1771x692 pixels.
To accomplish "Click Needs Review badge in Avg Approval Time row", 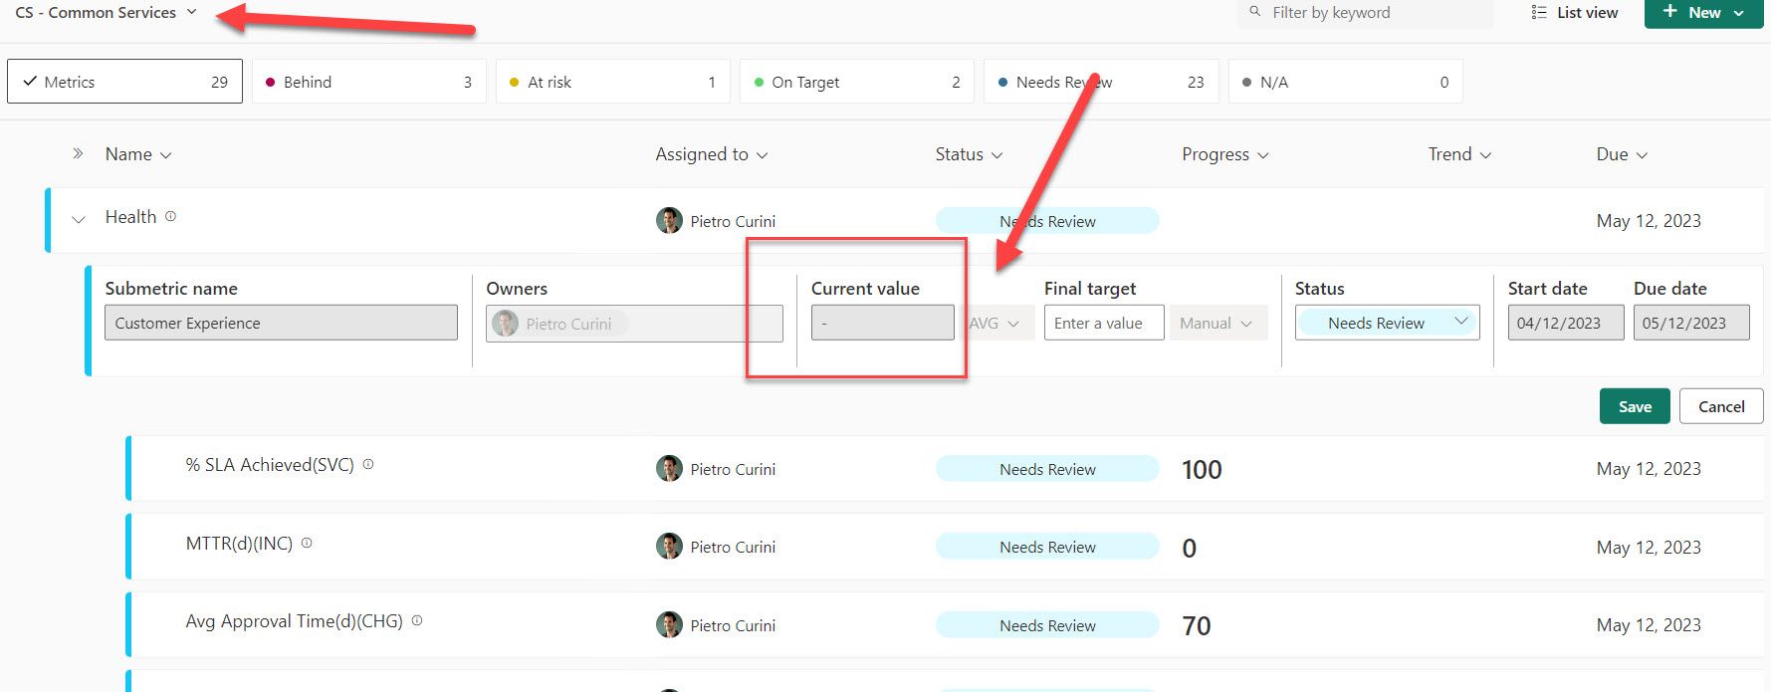I will pyautogui.click(x=1047, y=625).
